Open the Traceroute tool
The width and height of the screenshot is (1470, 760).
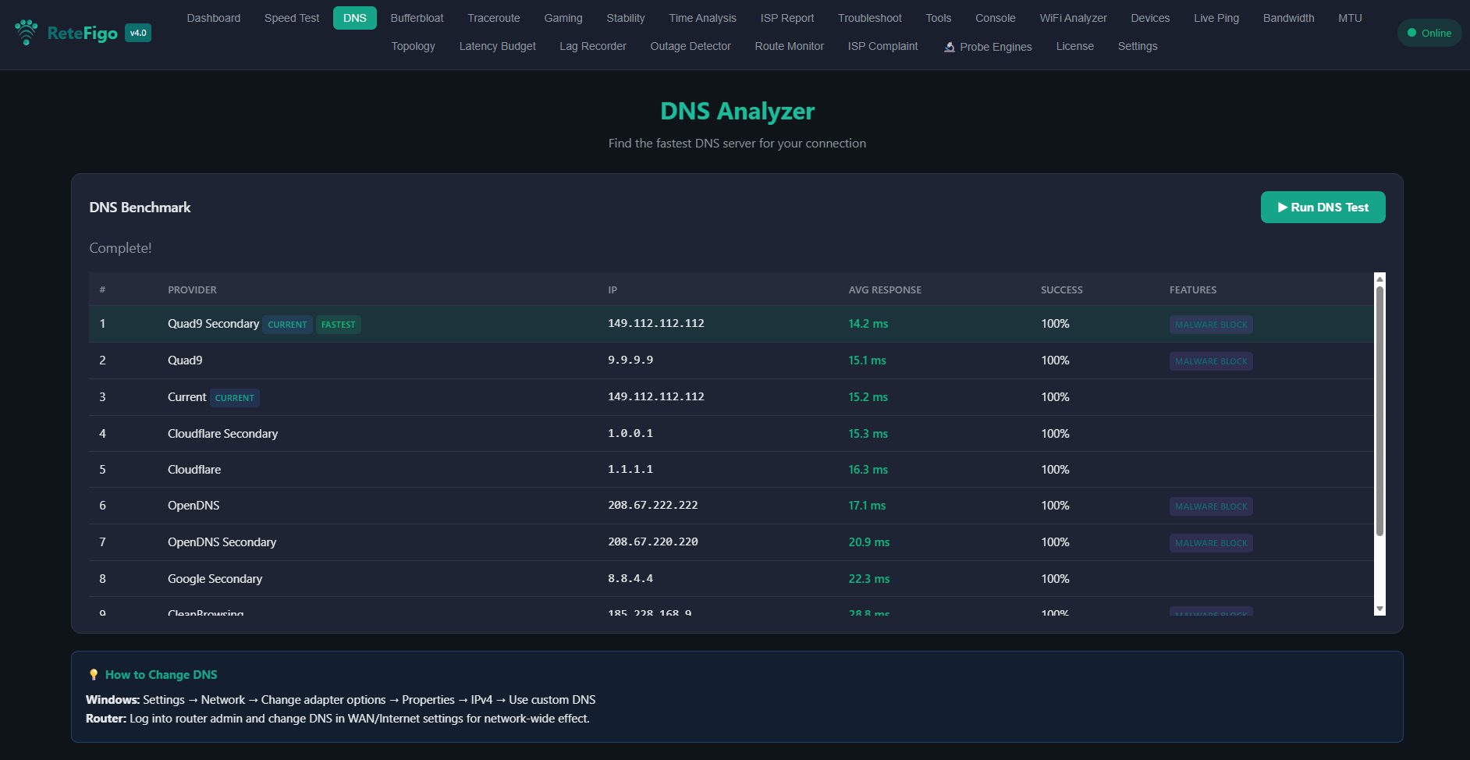click(493, 18)
